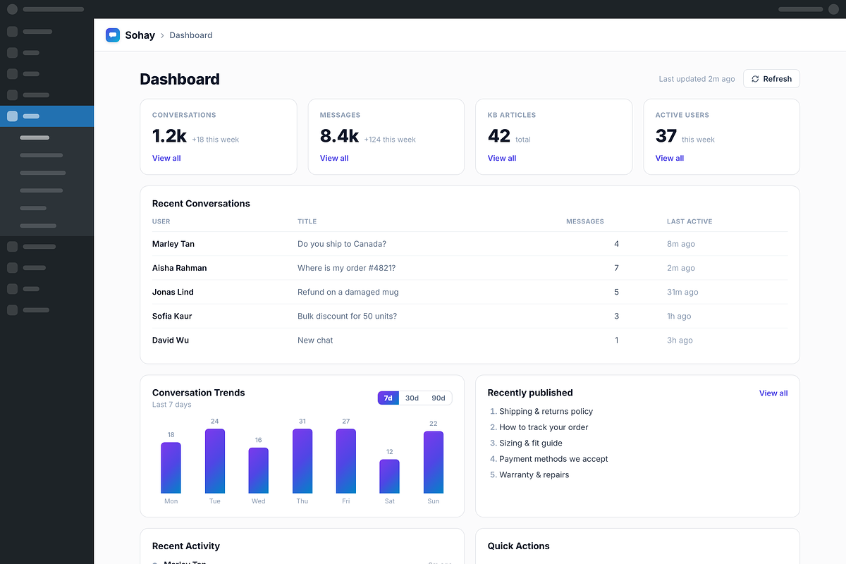Click title "Where is my order #4821?"
Viewport: 846px width, 564px height.
tap(347, 268)
